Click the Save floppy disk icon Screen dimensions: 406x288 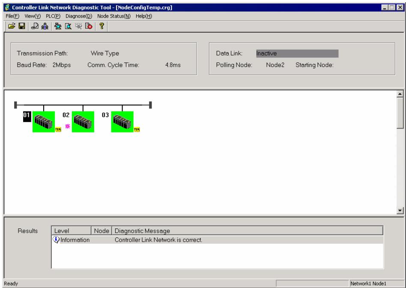coord(22,26)
